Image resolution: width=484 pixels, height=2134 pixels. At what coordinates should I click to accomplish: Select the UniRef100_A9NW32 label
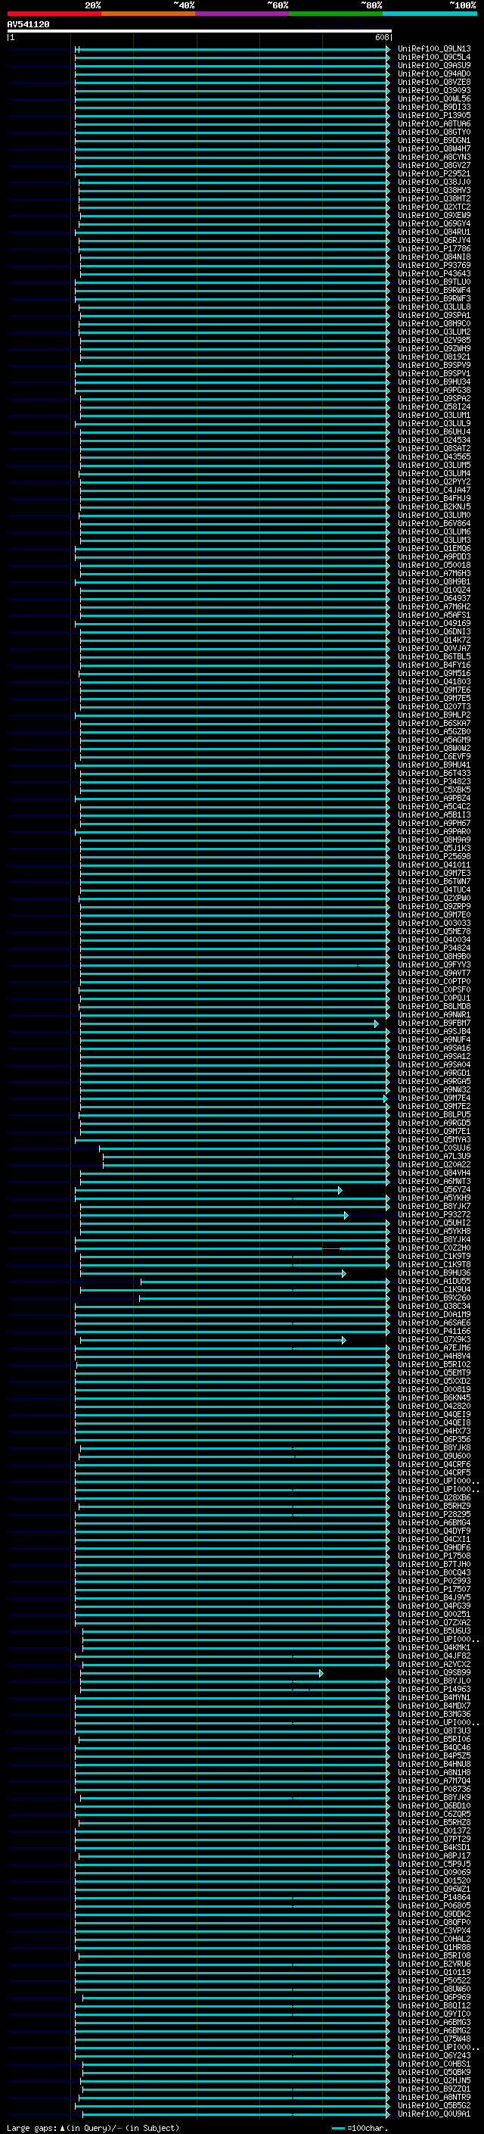[434, 1090]
